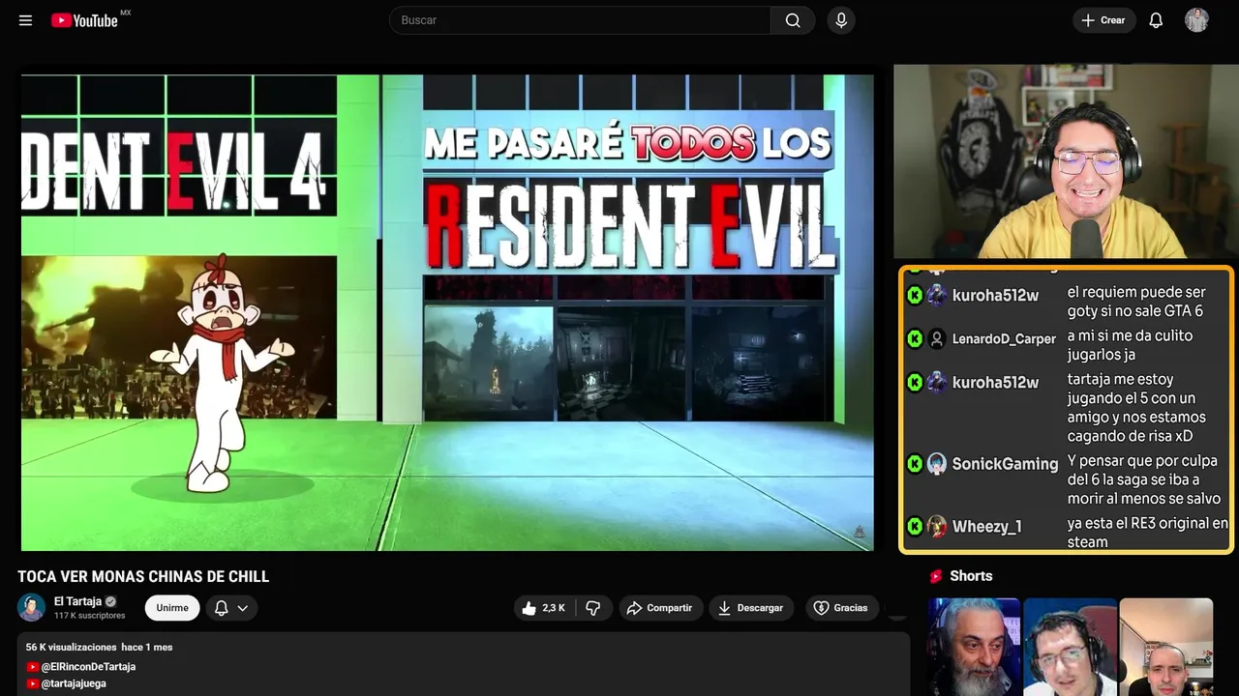Click '117 K suscriptores' count
The image size is (1239, 696).
click(x=89, y=616)
